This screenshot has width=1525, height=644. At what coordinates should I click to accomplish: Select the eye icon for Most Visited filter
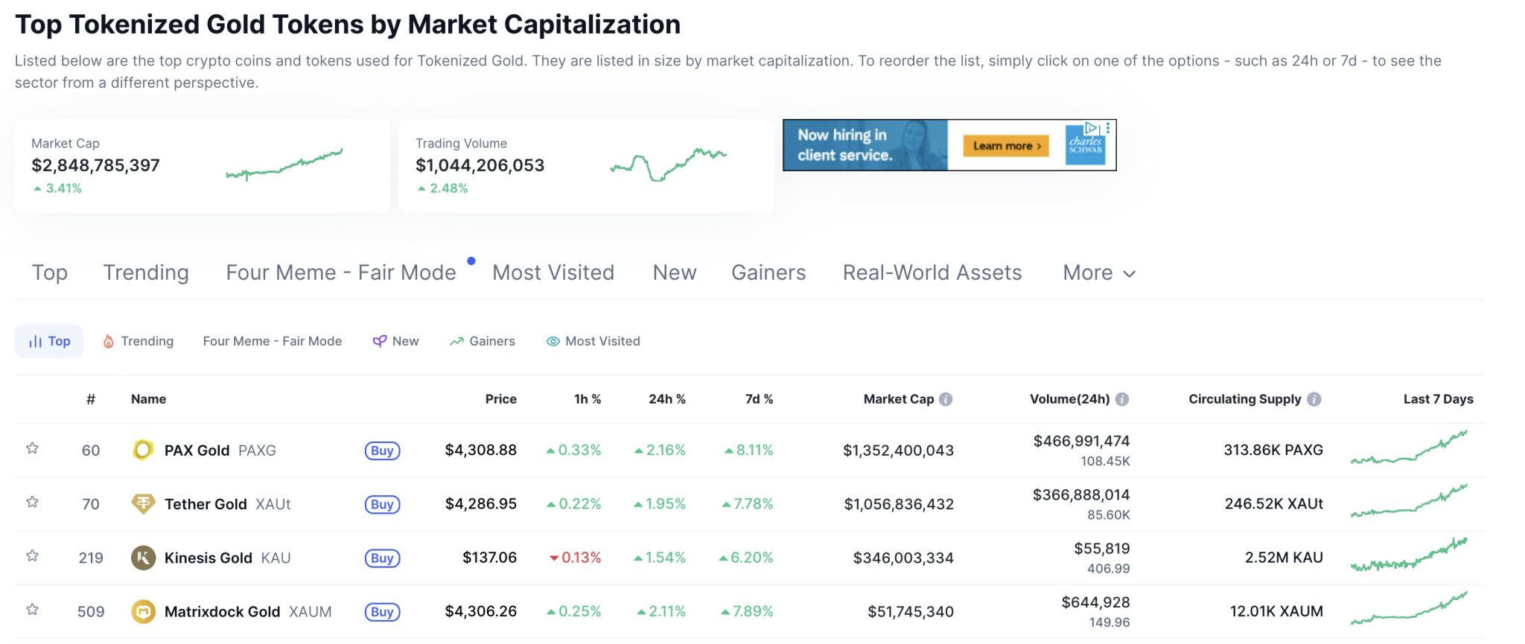[x=552, y=341]
